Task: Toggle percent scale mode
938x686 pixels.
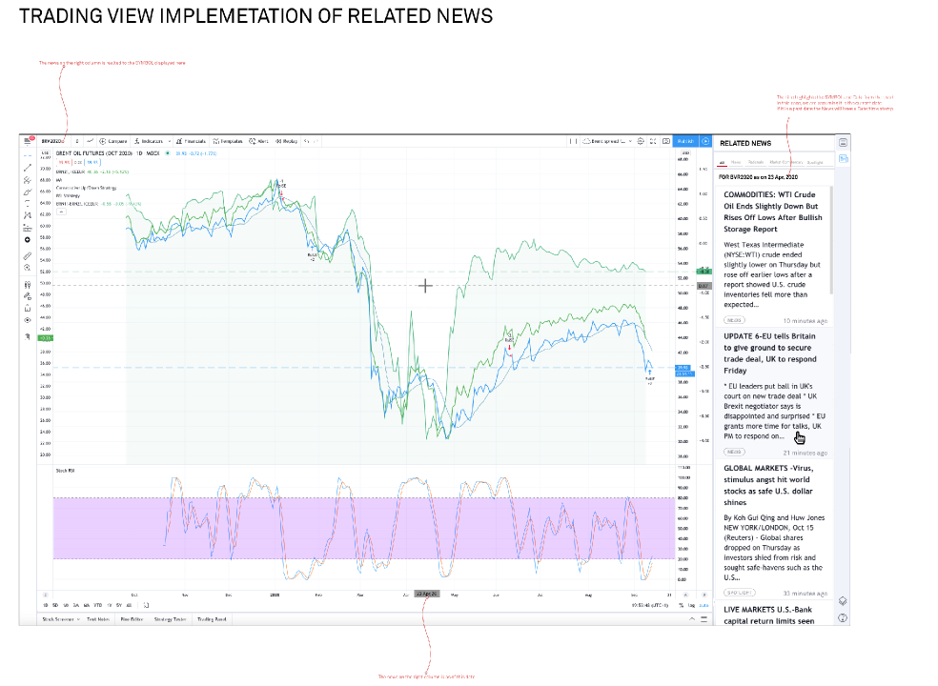Action: [681, 605]
